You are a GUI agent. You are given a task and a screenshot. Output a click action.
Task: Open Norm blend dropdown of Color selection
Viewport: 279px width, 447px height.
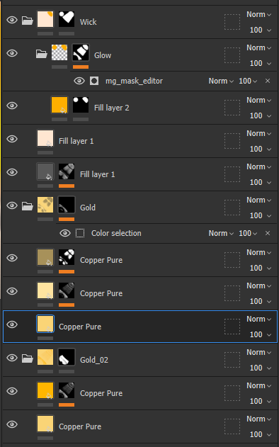(x=221, y=233)
